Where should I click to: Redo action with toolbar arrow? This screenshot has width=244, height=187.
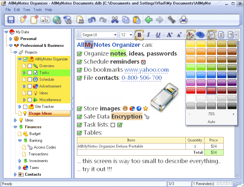click(103, 20)
